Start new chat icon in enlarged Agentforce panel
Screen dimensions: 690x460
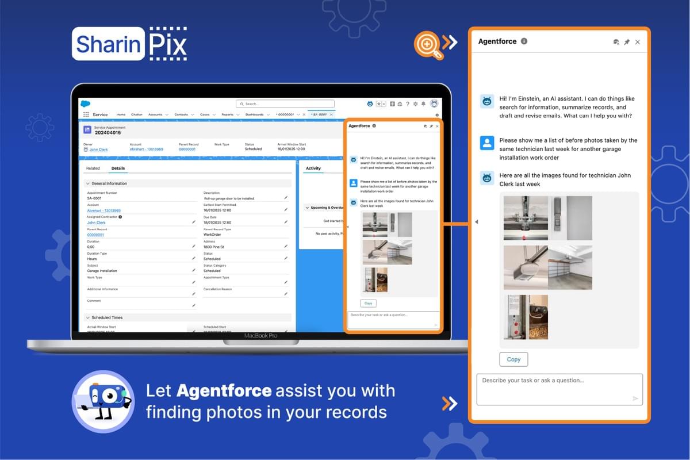[x=616, y=42]
